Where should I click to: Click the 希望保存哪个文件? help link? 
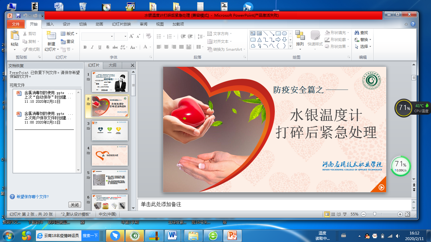click(32, 197)
